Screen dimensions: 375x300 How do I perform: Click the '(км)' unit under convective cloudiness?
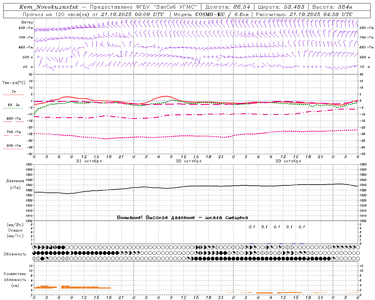point(15,285)
